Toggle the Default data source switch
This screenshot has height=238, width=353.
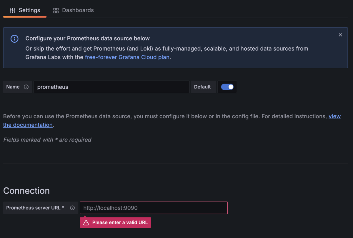point(227,87)
